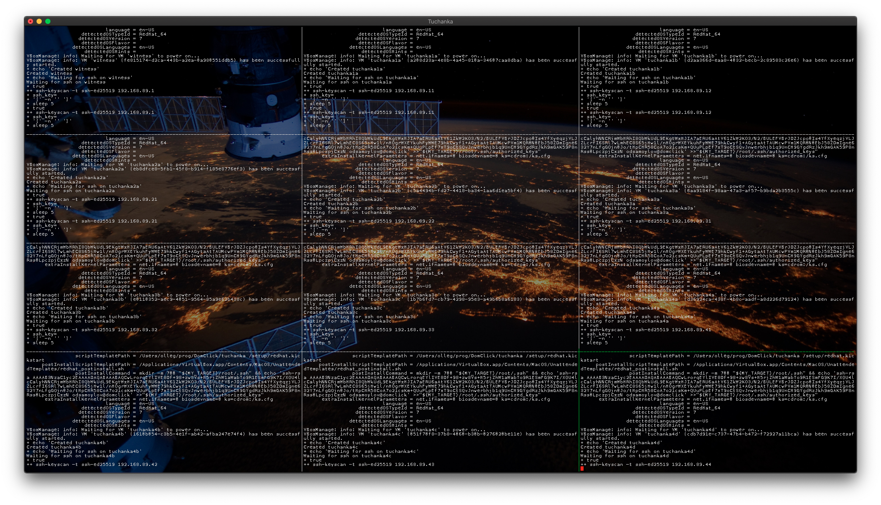Click the Tuchanka window title
Screen dimensions: 881x505
tap(440, 21)
